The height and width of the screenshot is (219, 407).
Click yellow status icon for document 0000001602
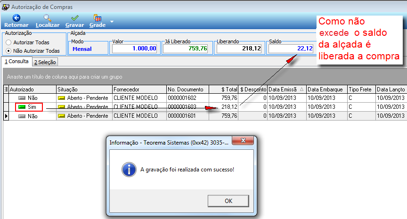[x=62, y=98]
